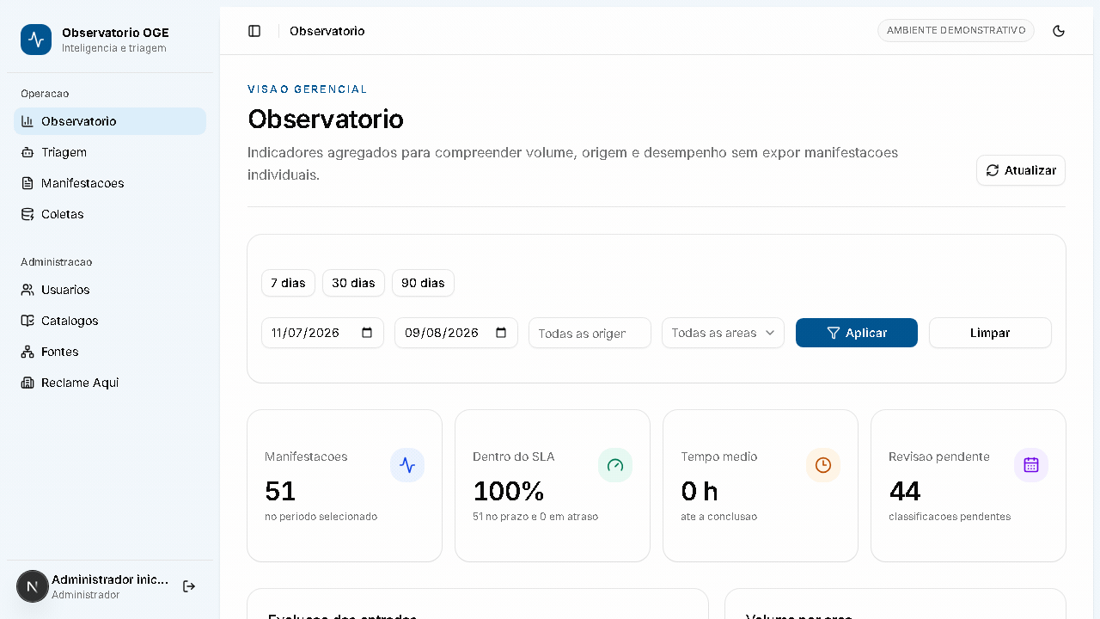Click the 'no periodo selecionado' caption

[321, 517]
